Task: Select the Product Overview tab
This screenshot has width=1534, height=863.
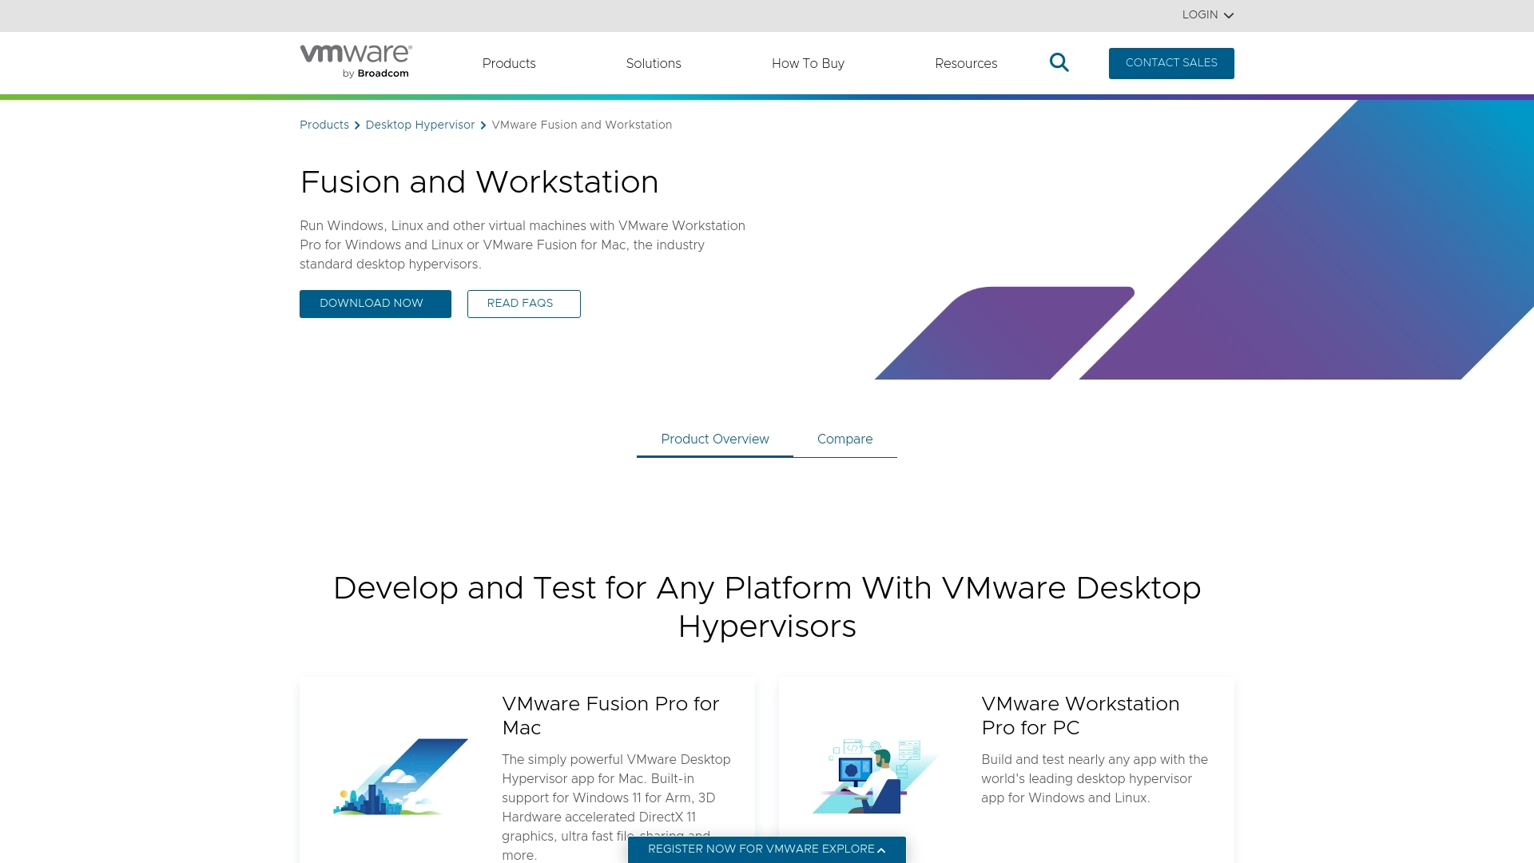Action: (x=715, y=439)
